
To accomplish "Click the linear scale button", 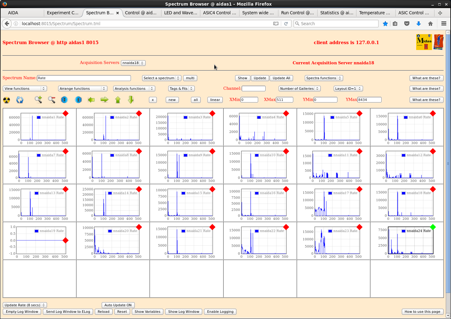I will (215, 100).
